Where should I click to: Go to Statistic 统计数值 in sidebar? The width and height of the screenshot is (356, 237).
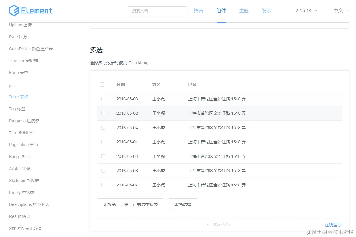click(25, 228)
